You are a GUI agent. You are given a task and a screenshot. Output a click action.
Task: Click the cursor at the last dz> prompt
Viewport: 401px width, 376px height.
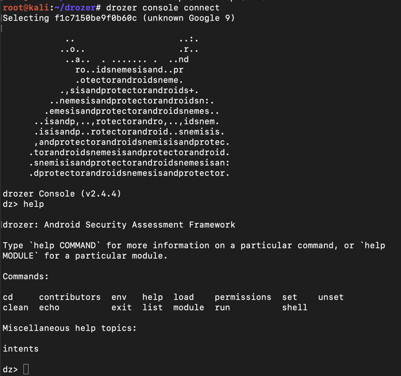pos(26,369)
